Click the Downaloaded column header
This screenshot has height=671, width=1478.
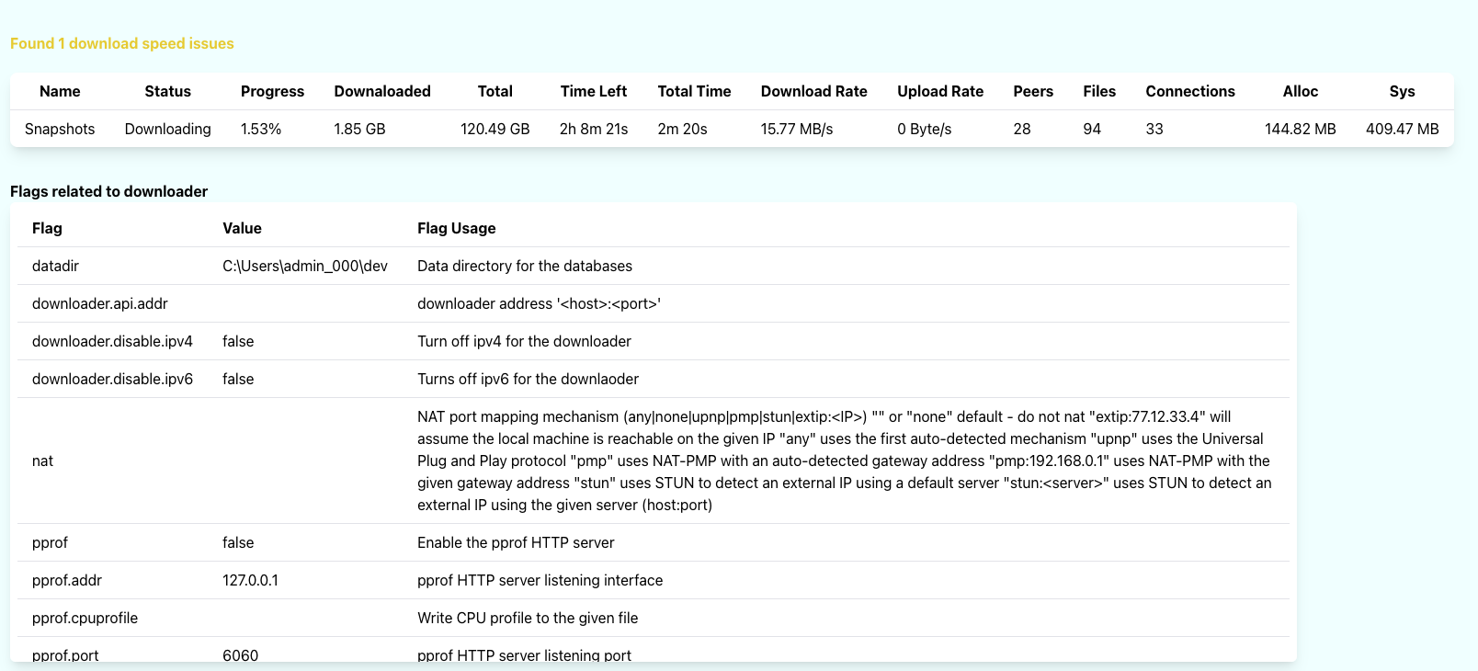(x=382, y=91)
